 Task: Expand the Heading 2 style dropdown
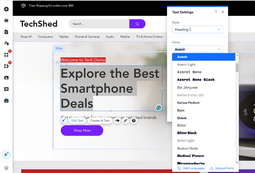tap(197, 29)
